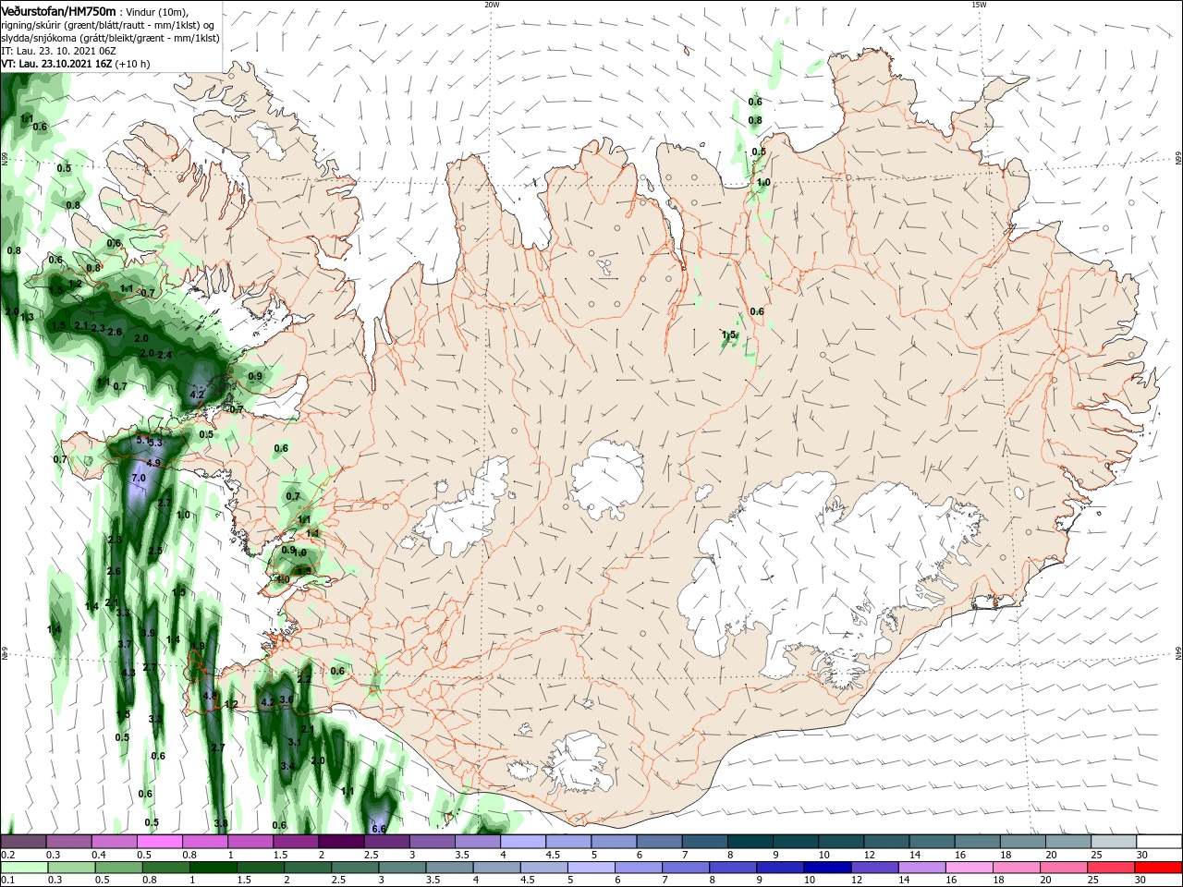Click the 3.4 precipitation value on map

pyautogui.click(x=287, y=766)
